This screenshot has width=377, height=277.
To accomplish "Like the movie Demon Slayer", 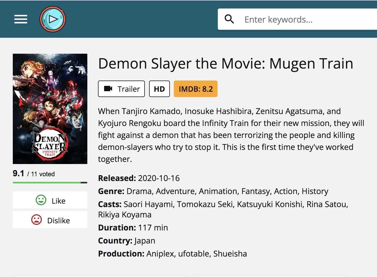I will pyautogui.click(x=50, y=200).
